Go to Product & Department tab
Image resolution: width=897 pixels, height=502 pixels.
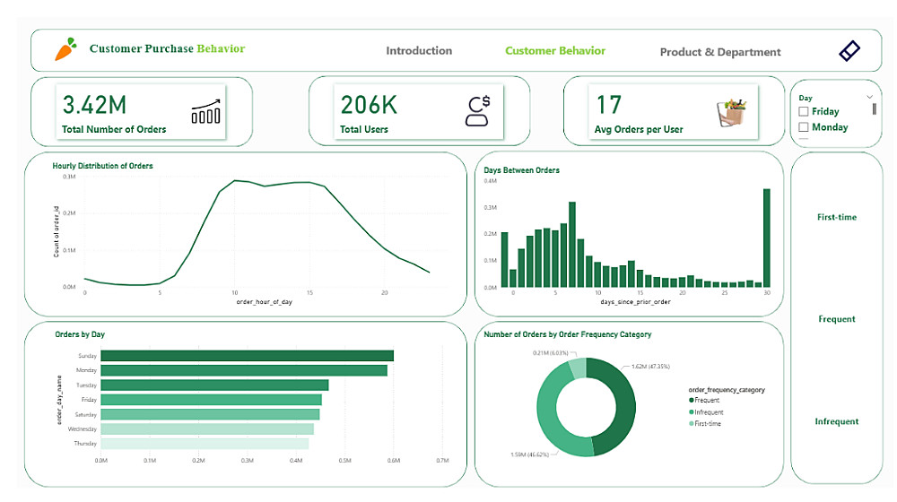(720, 52)
